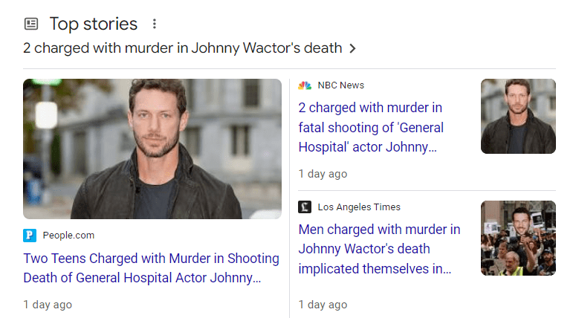
Task: Open the three-dot menu beside Top stories
Action: (x=155, y=24)
